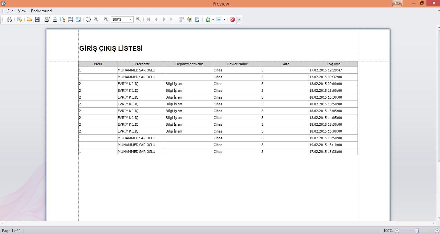Click the 19.02.2015 10:50:00 log time cell
440x234 pixels.
click(333, 138)
